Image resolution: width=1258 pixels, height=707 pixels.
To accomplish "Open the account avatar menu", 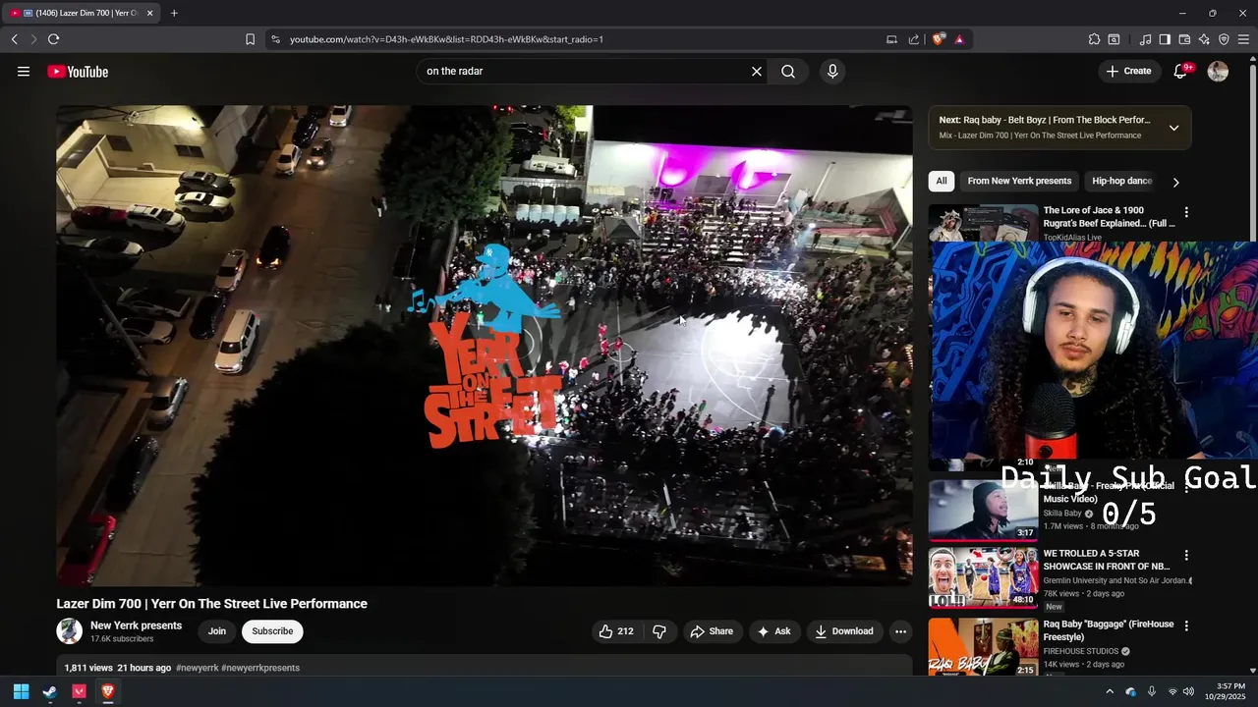I will pyautogui.click(x=1218, y=72).
